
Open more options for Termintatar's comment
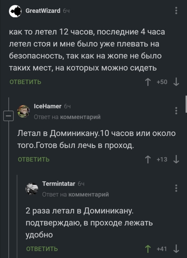point(176,188)
